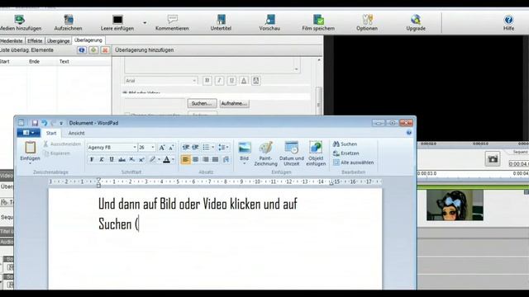The image size is (529, 297).
Task: Open Optionen in the video editor toolbar
Action: click(367, 23)
